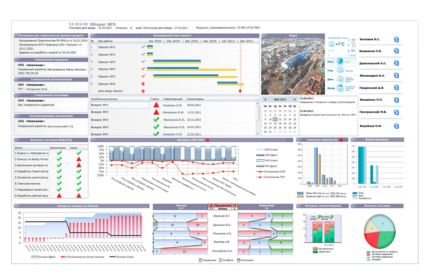Viewport: 427px width, 274px height.
Task: Click the Статус column header
Action: 155,99
